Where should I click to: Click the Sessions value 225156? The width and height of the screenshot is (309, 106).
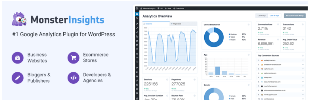[151, 84]
